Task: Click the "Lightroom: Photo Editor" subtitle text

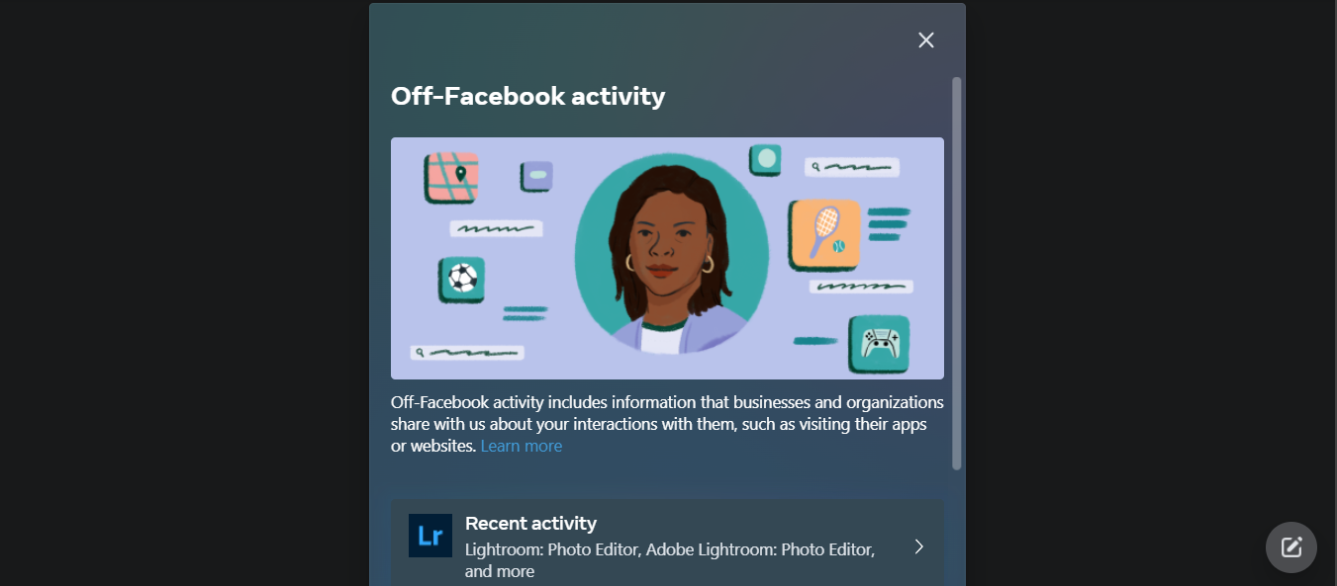Action: click(x=552, y=548)
